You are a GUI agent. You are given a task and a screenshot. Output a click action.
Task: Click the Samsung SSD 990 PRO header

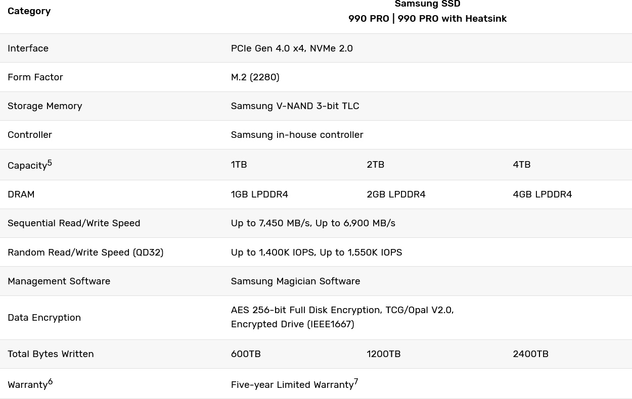(427, 12)
